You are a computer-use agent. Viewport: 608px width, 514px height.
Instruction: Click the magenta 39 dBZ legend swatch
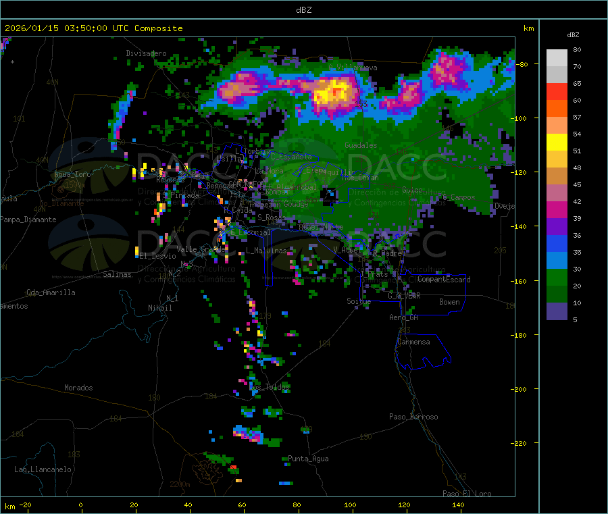click(557, 209)
